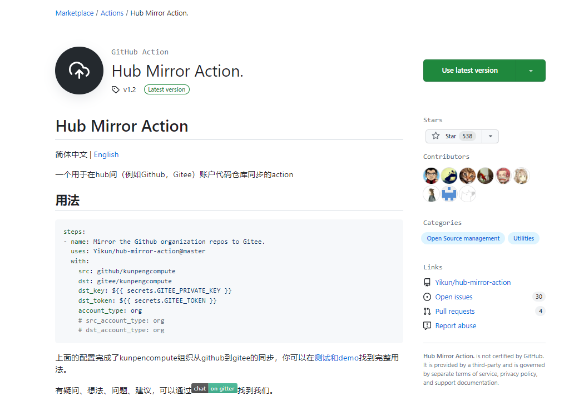Click the version tag icon next to v1.2
This screenshot has height=401, width=574.
click(x=116, y=89)
